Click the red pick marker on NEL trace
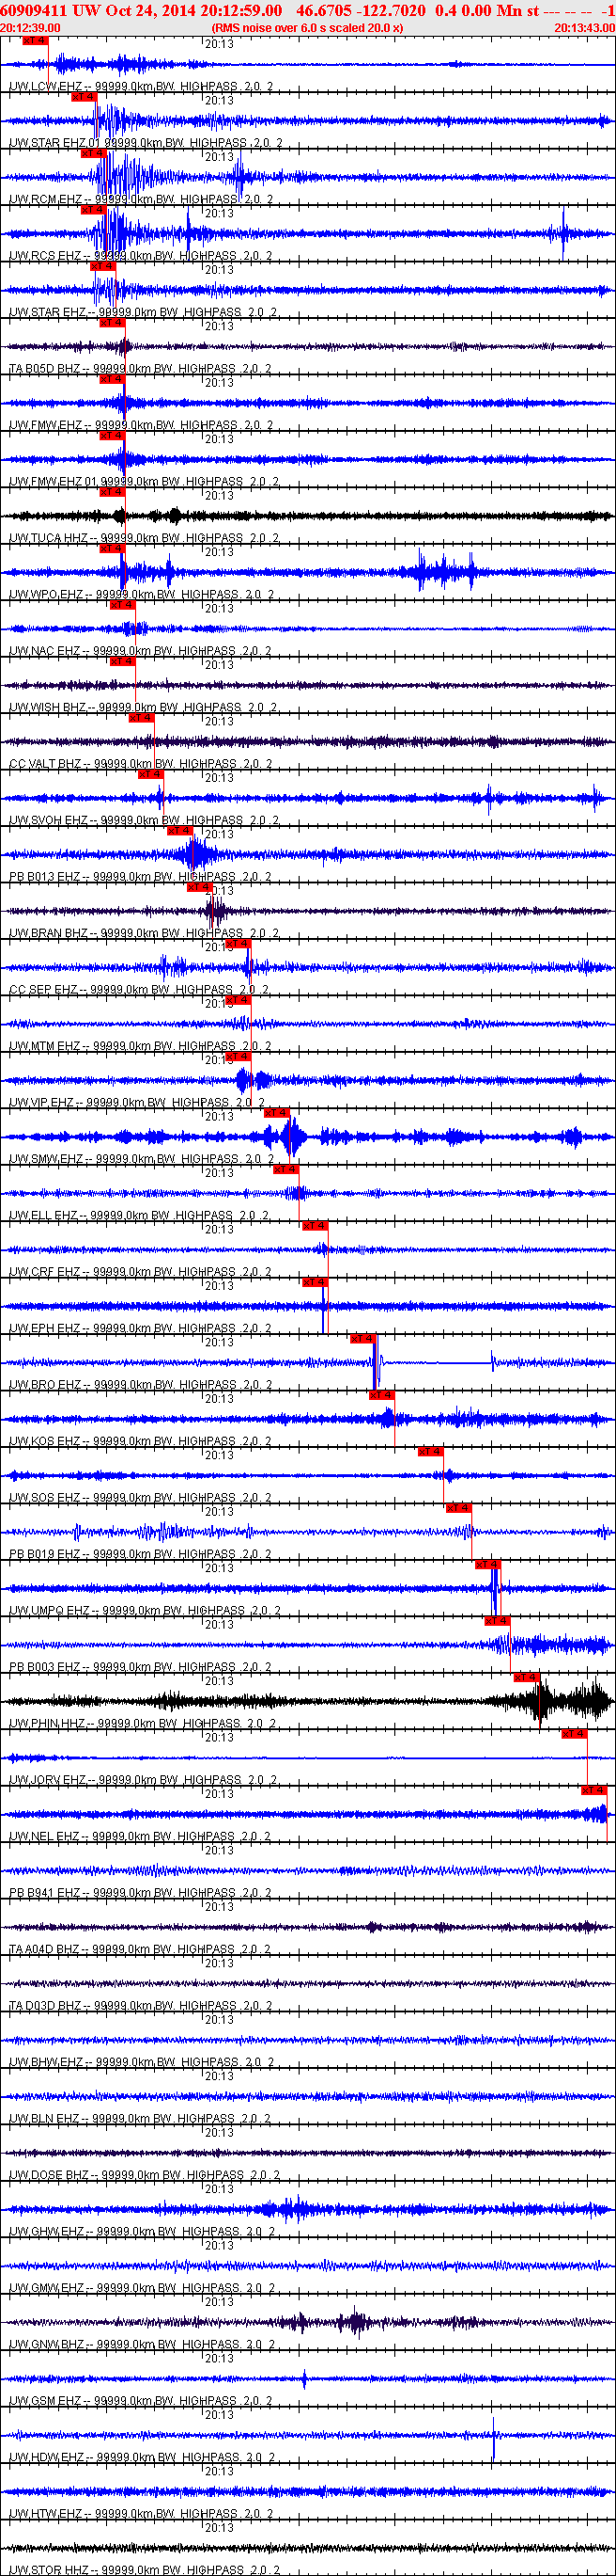This screenshot has height=2576, width=616. (594, 1790)
